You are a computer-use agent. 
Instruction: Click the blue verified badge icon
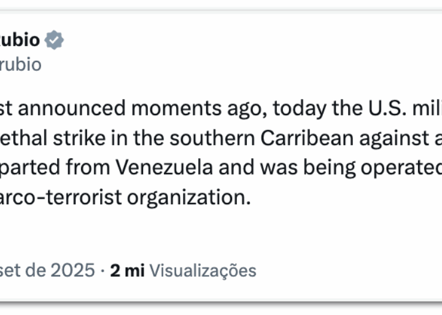pyautogui.click(x=55, y=41)
